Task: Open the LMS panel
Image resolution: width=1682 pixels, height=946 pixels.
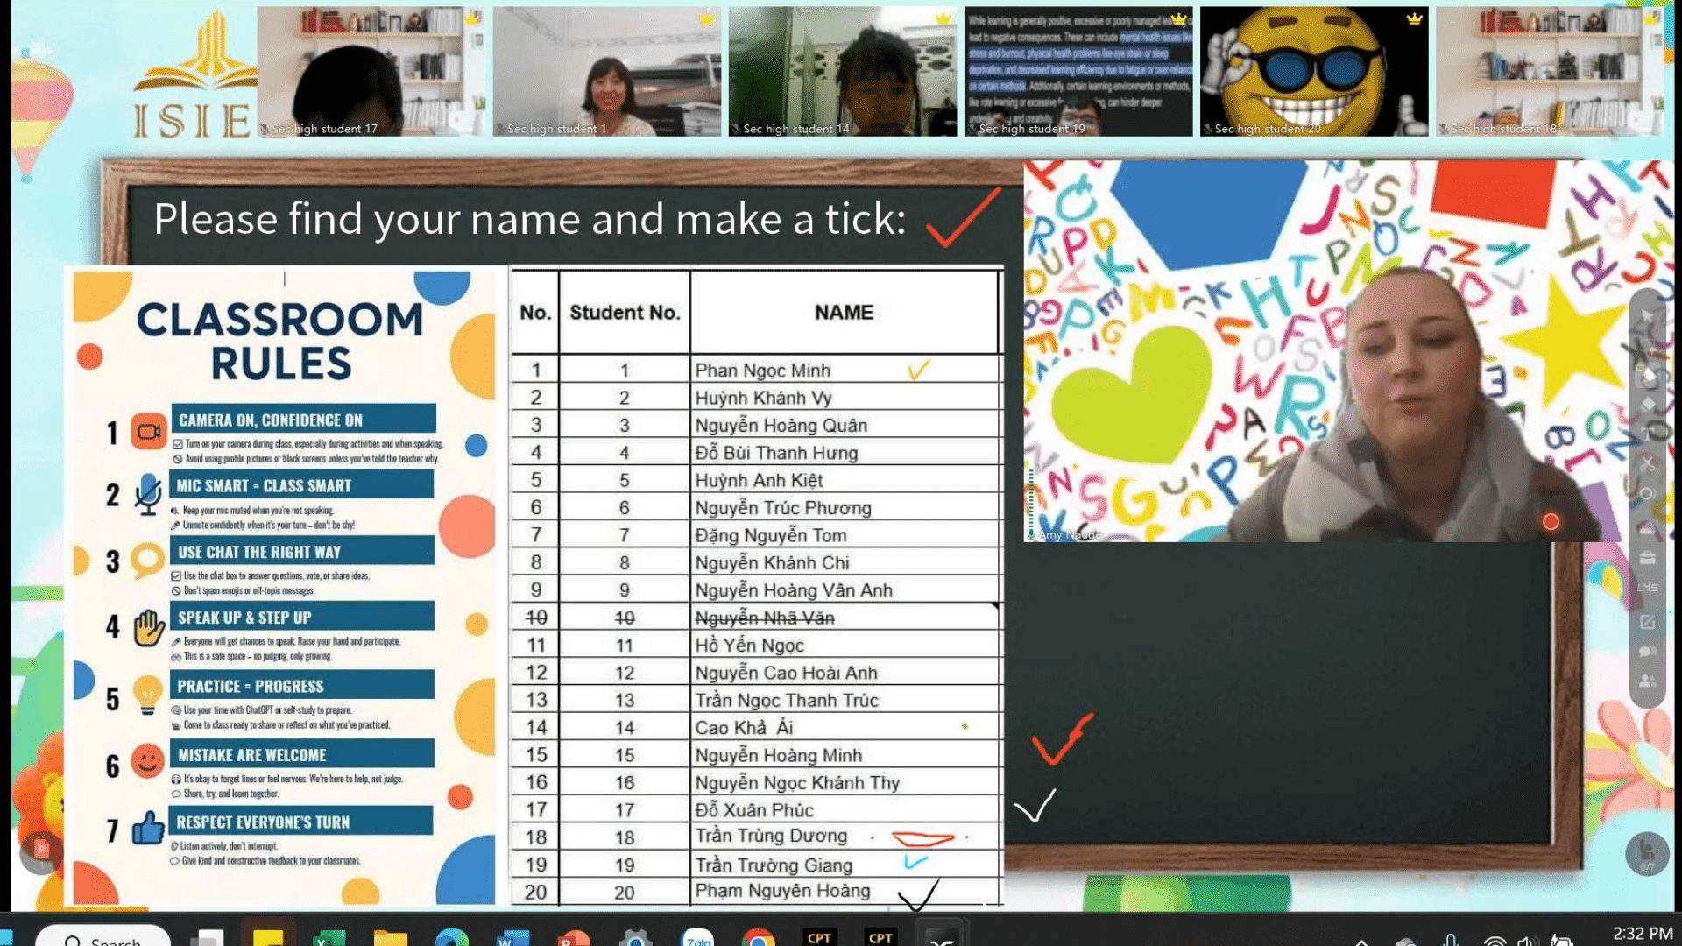Action: [x=1647, y=588]
